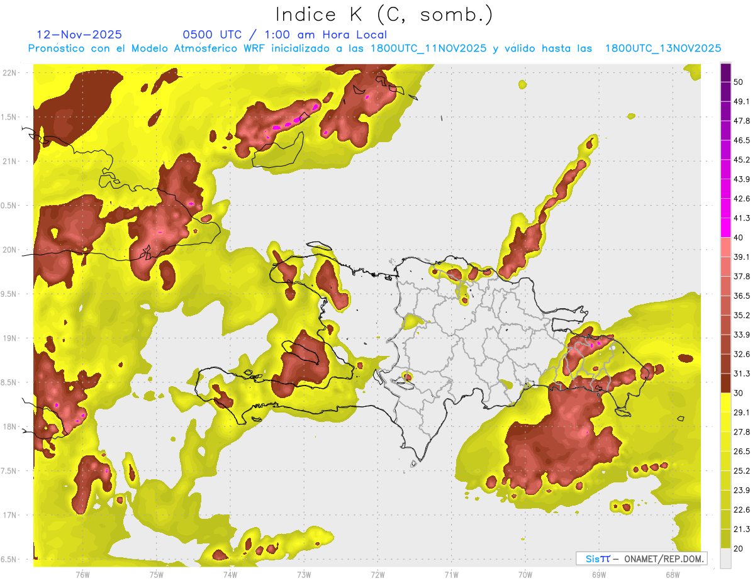The height and width of the screenshot is (583, 755).
Task: Click the colorbar value "41.3"
Action: tap(742, 218)
